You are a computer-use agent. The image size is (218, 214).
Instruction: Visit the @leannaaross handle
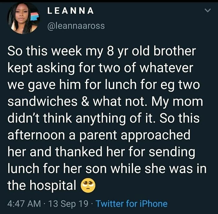click(76, 26)
